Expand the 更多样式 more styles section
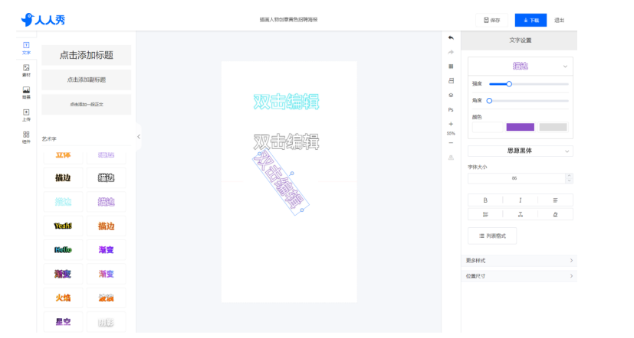634x338 pixels. pos(519,261)
